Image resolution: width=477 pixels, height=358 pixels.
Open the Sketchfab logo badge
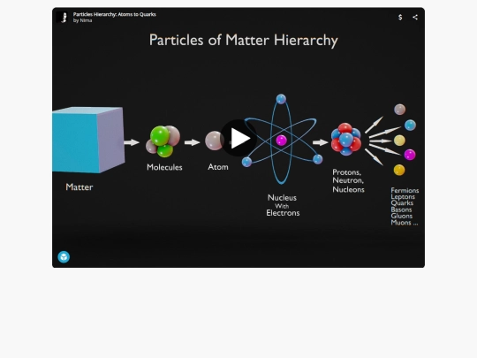click(x=64, y=257)
